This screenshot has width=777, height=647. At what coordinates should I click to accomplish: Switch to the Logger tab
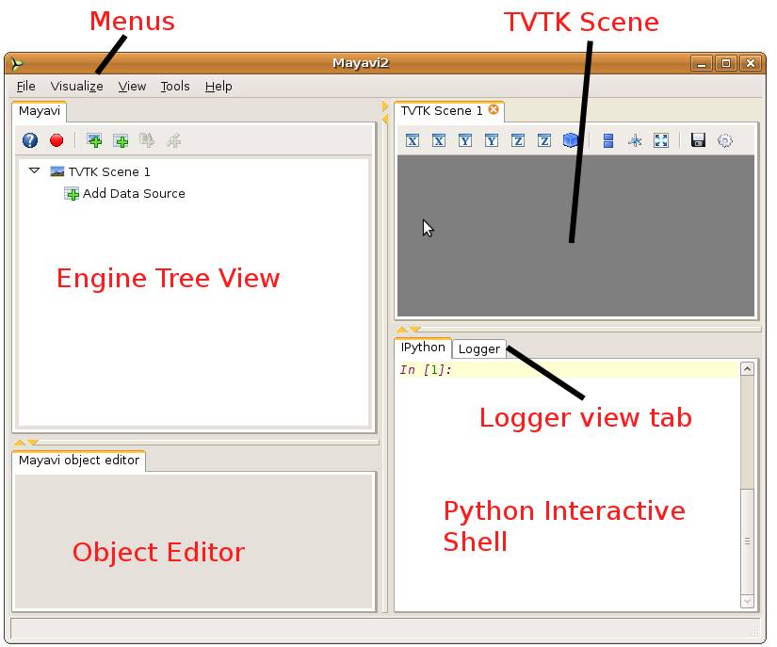click(x=479, y=348)
